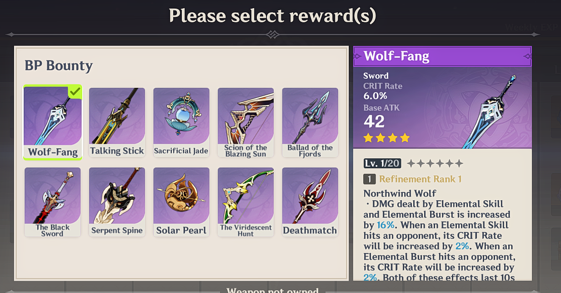The height and width of the screenshot is (293, 561).
Task: Click the four-star rarity rating
Action: (x=386, y=137)
